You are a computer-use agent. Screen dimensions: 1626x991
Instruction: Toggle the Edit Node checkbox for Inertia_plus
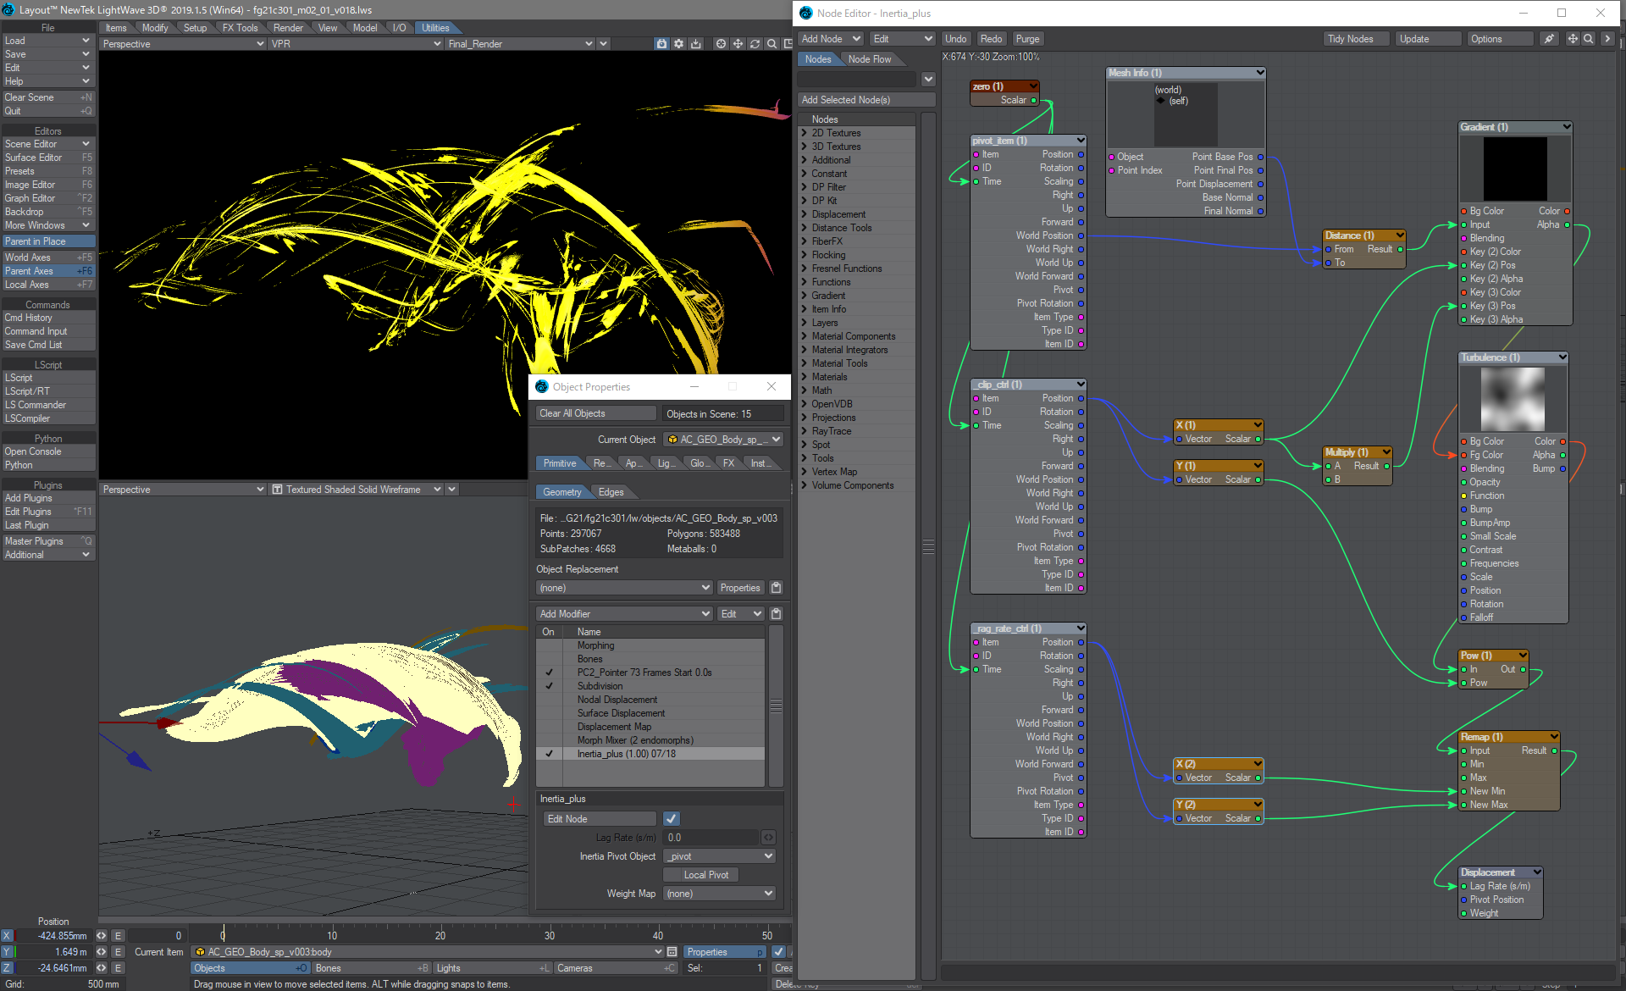672,819
